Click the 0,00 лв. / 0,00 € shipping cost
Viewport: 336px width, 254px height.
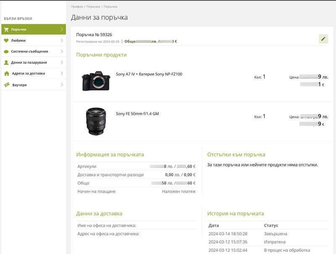coord(180,175)
